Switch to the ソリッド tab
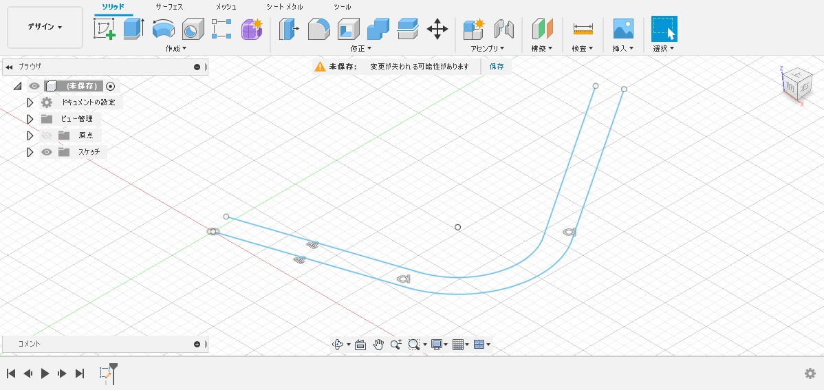 (113, 7)
